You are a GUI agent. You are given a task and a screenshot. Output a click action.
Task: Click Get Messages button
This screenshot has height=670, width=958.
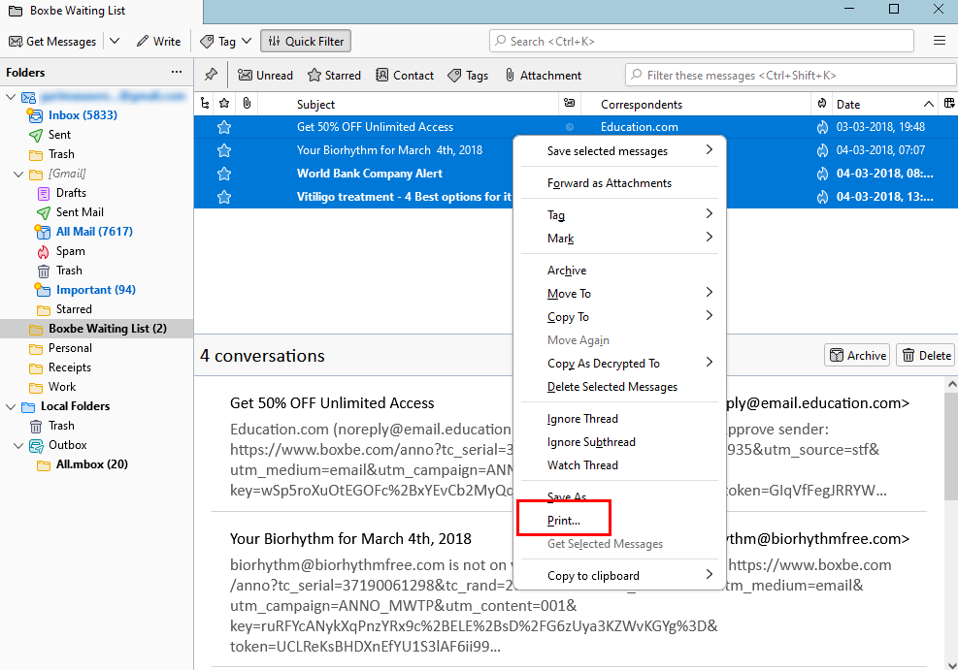tap(52, 42)
